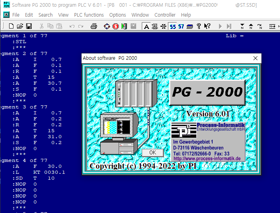Click OK in the About dialog

(153, 153)
